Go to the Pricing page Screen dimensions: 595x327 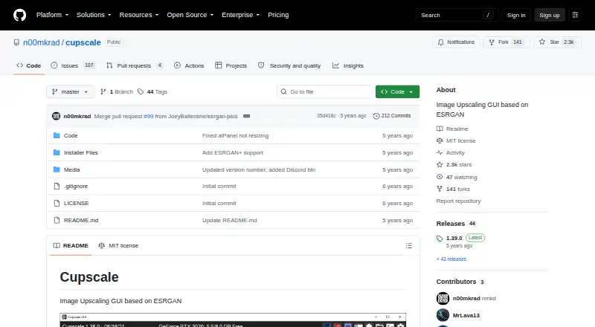[278, 15]
